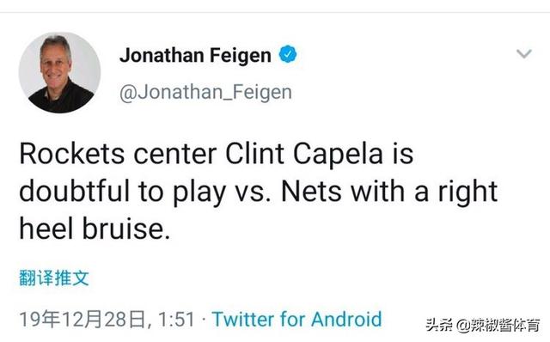Screen dimensions: 550x342
Task: Expand the tweet options chevron
Action: click(524, 53)
